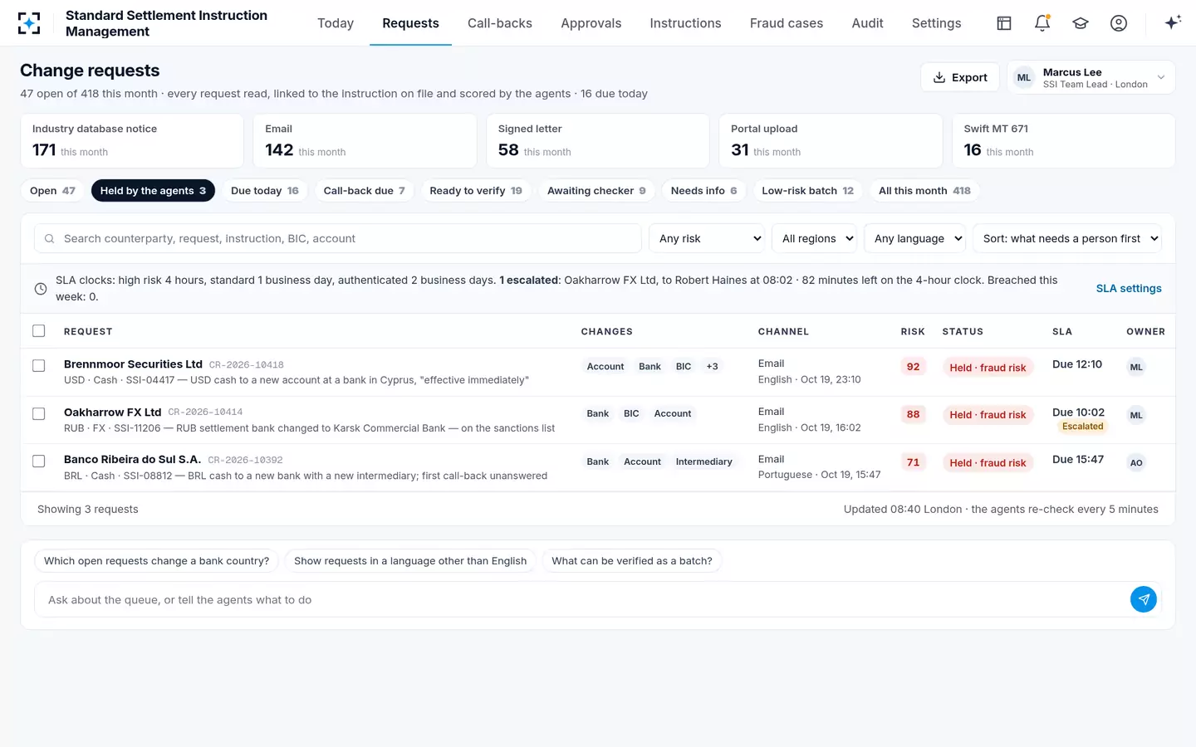Click the counterparty search field
Viewport: 1196px width, 747px height.
pos(338,238)
